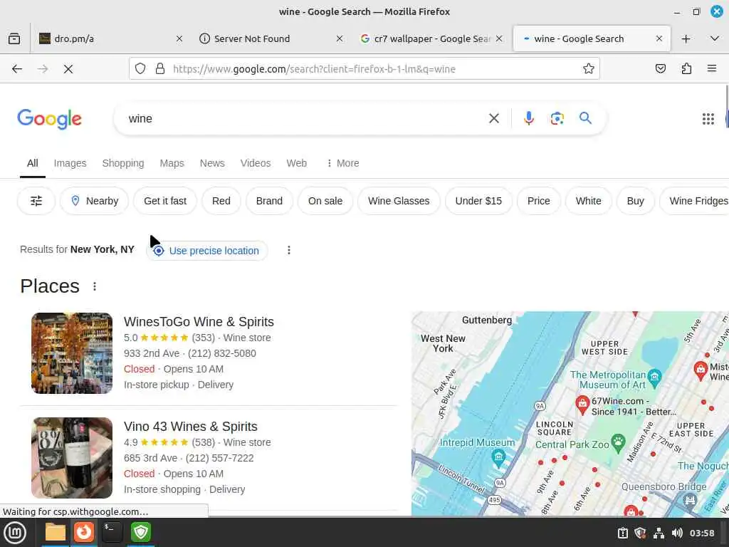Apply the Get it fast filter

165,201
